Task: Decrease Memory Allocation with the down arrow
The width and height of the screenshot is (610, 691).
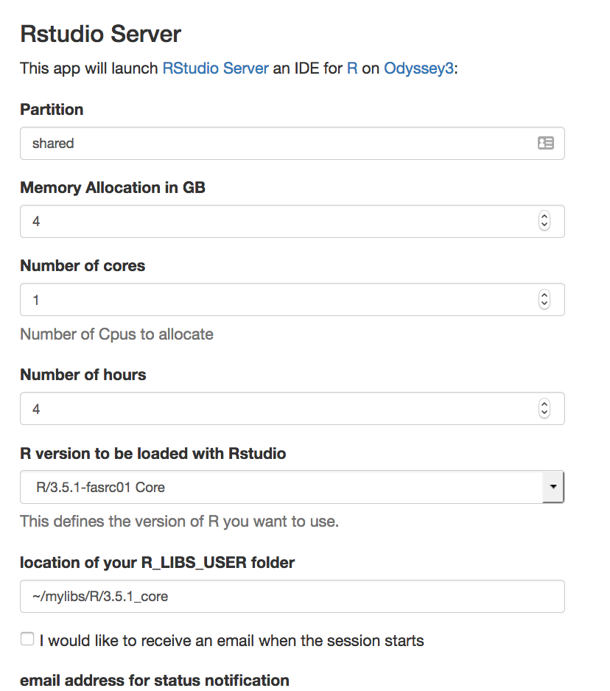Action: coord(544,225)
